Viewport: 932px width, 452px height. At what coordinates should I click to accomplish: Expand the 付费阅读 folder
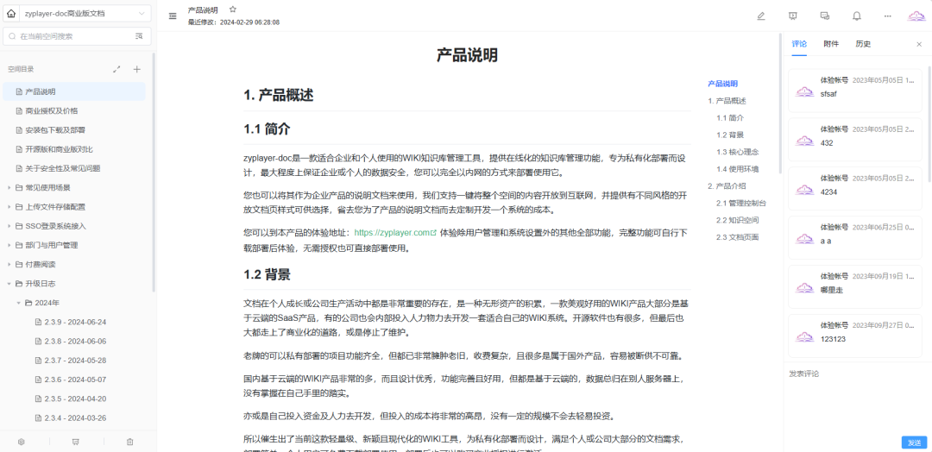(x=9, y=264)
